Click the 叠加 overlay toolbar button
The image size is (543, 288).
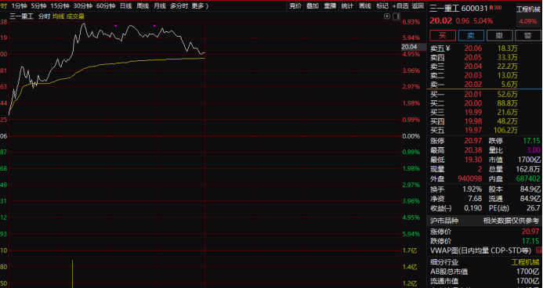click(x=313, y=6)
